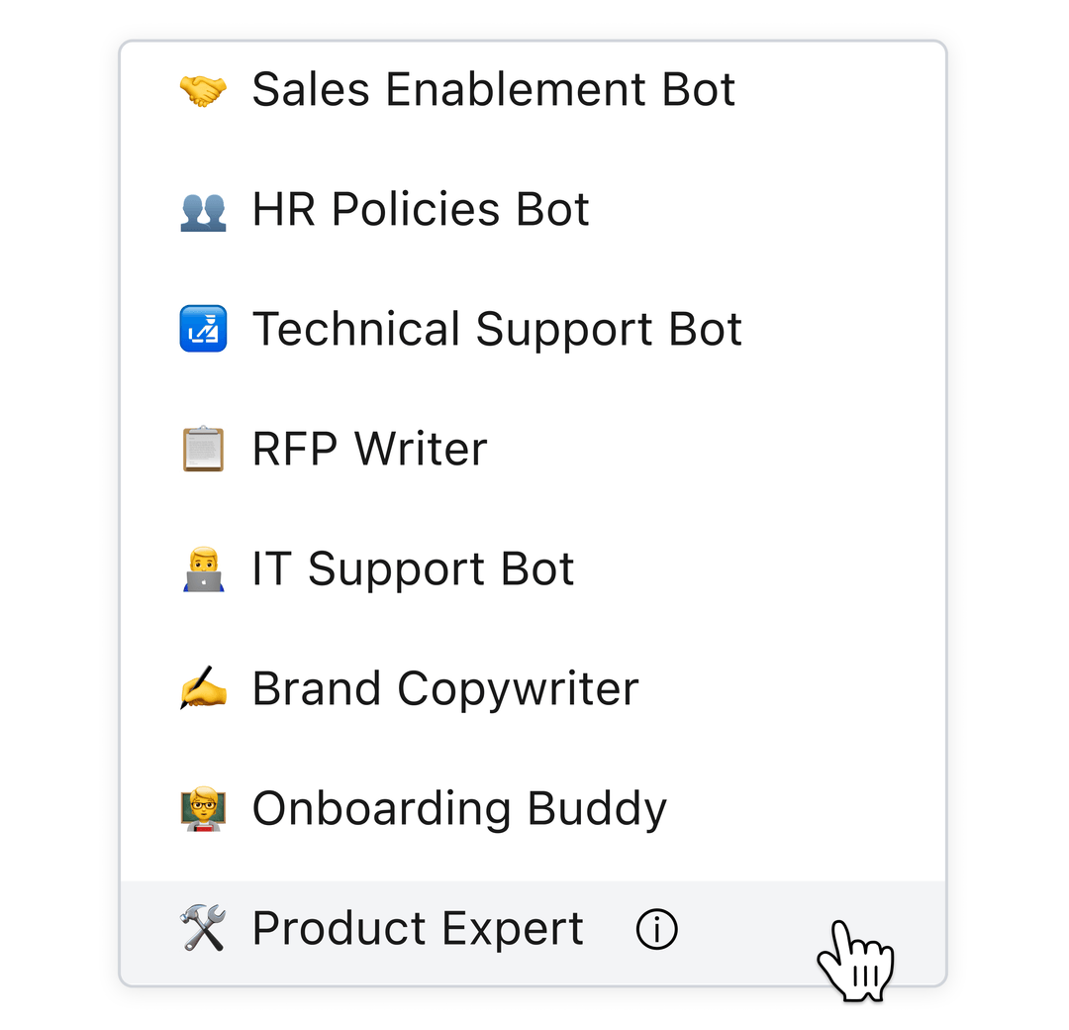Image resolution: width=1069 pixels, height=1030 pixels.
Task: Click the handshake icon for Sales Enablement Bot
Action: 203,89
